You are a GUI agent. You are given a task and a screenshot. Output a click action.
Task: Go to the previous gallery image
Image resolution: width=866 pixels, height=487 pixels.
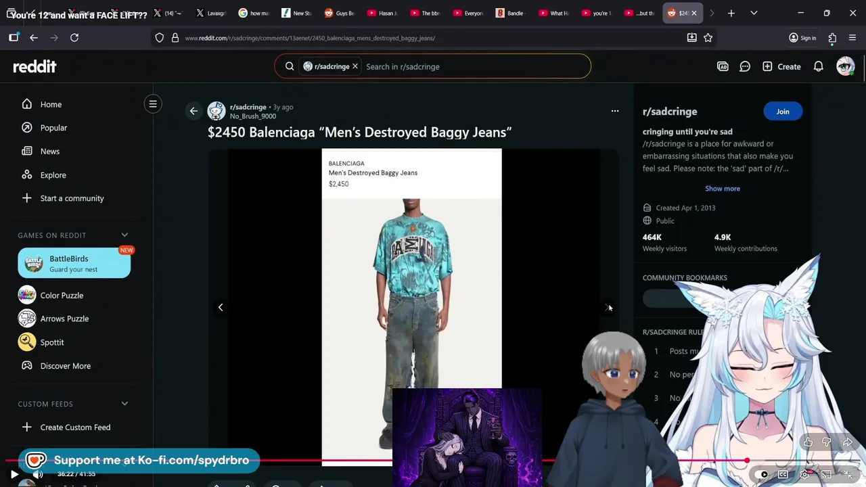[x=221, y=308]
